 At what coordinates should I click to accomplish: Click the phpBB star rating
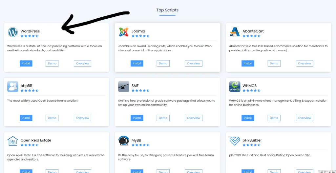point(30,91)
